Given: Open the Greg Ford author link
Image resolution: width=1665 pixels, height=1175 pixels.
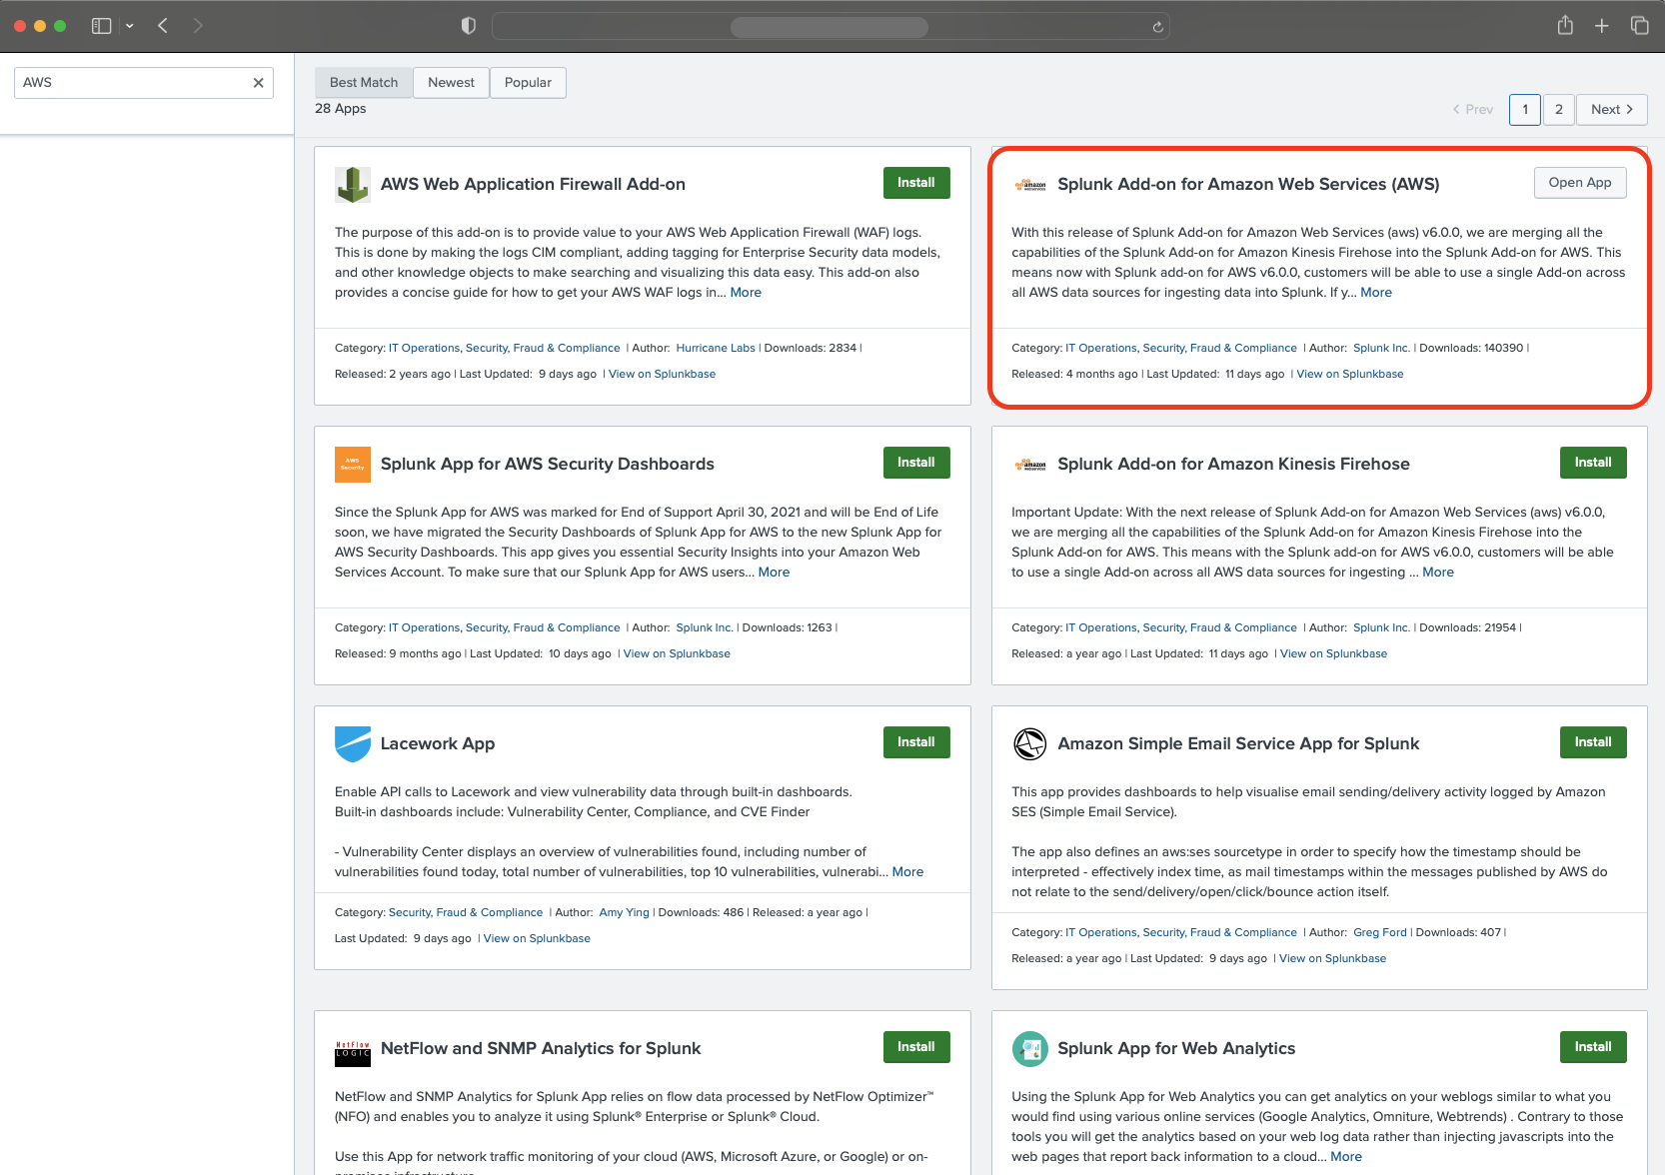Looking at the screenshot, I should (1380, 932).
